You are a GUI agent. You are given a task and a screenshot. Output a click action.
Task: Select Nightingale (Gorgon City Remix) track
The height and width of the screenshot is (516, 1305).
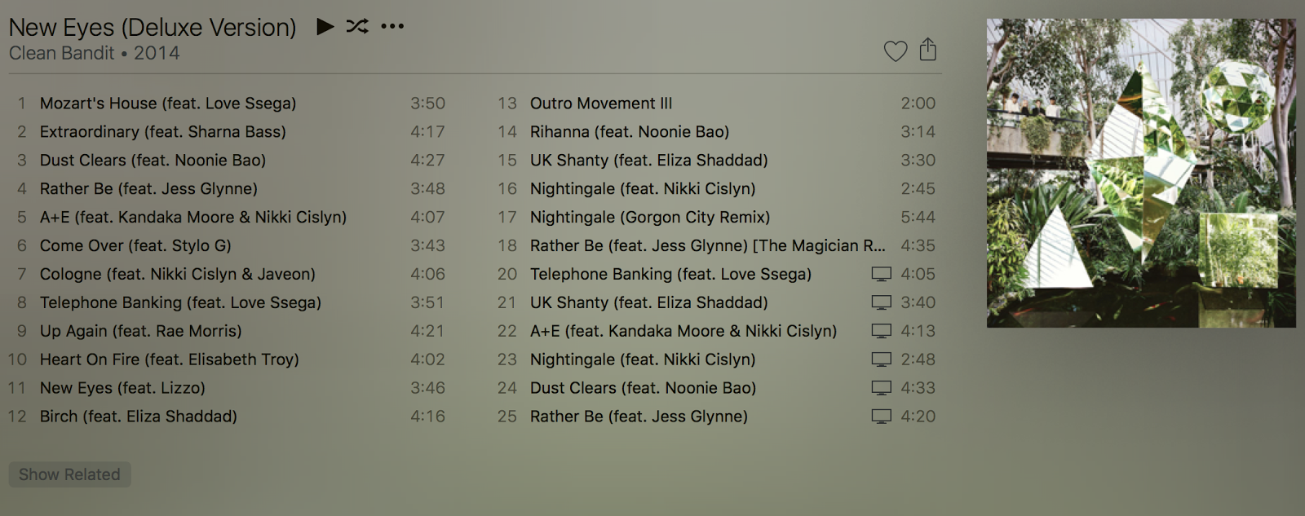click(x=716, y=217)
